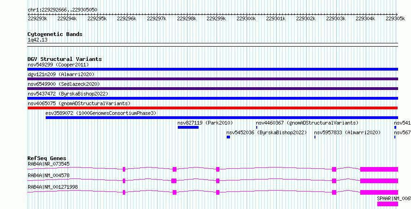
Task: Click the nsv5437472 (ByrskaBishop2022) label
Action: pyautogui.click(x=68, y=94)
